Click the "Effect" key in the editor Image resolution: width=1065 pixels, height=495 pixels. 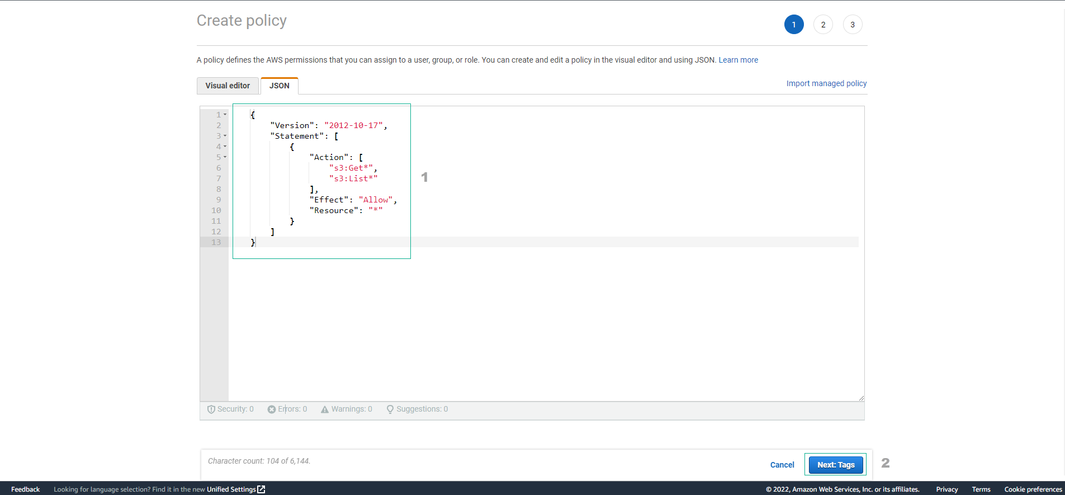[329, 200]
